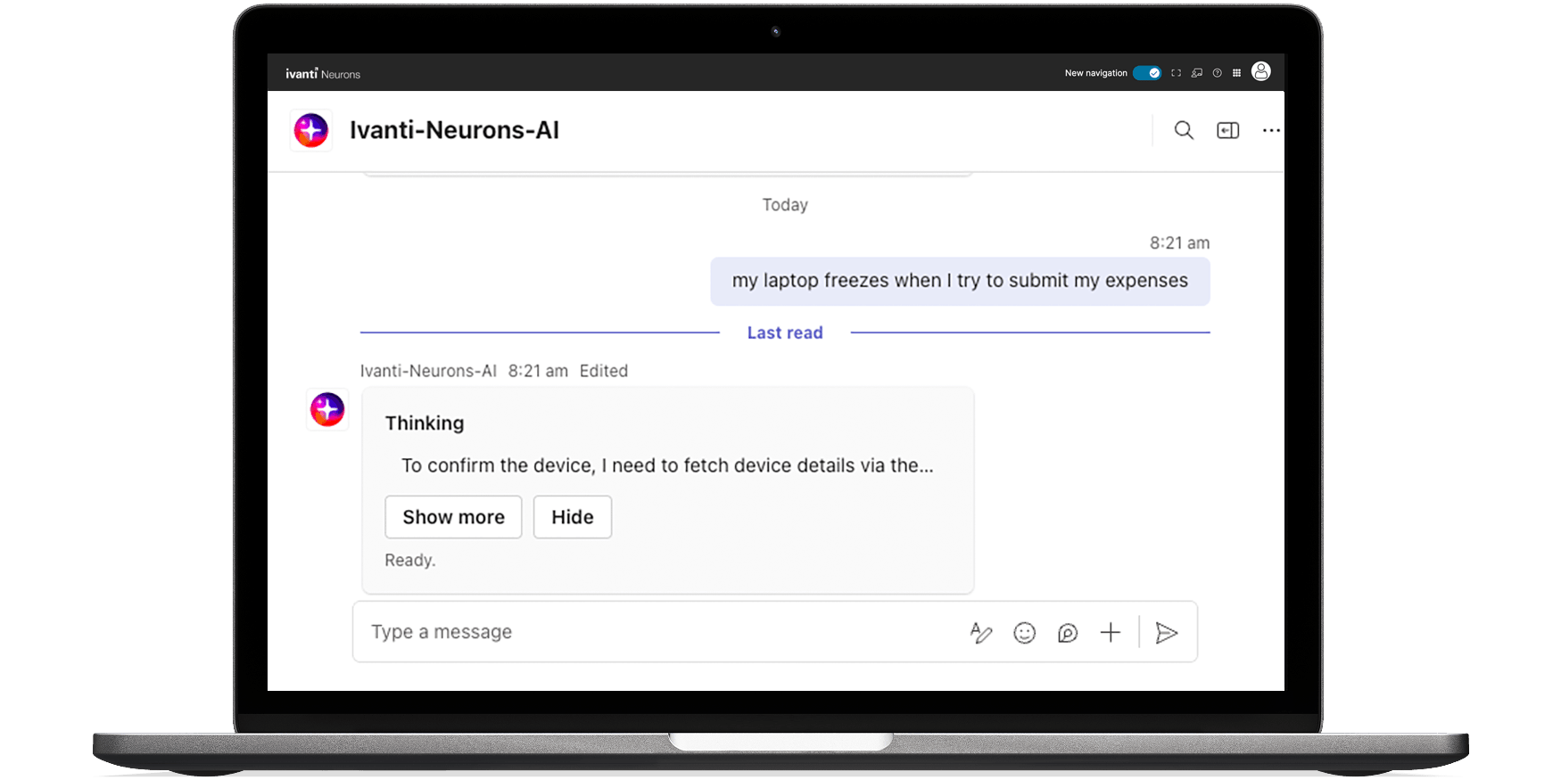Open the help question mark icon
The image size is (1561, 780).
pos(1217,73)
